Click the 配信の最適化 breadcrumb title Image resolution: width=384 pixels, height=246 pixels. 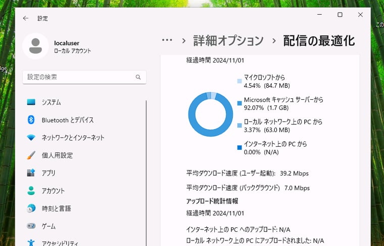319,40
